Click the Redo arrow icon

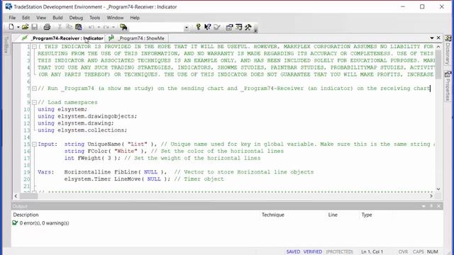[x=106, y=27]
